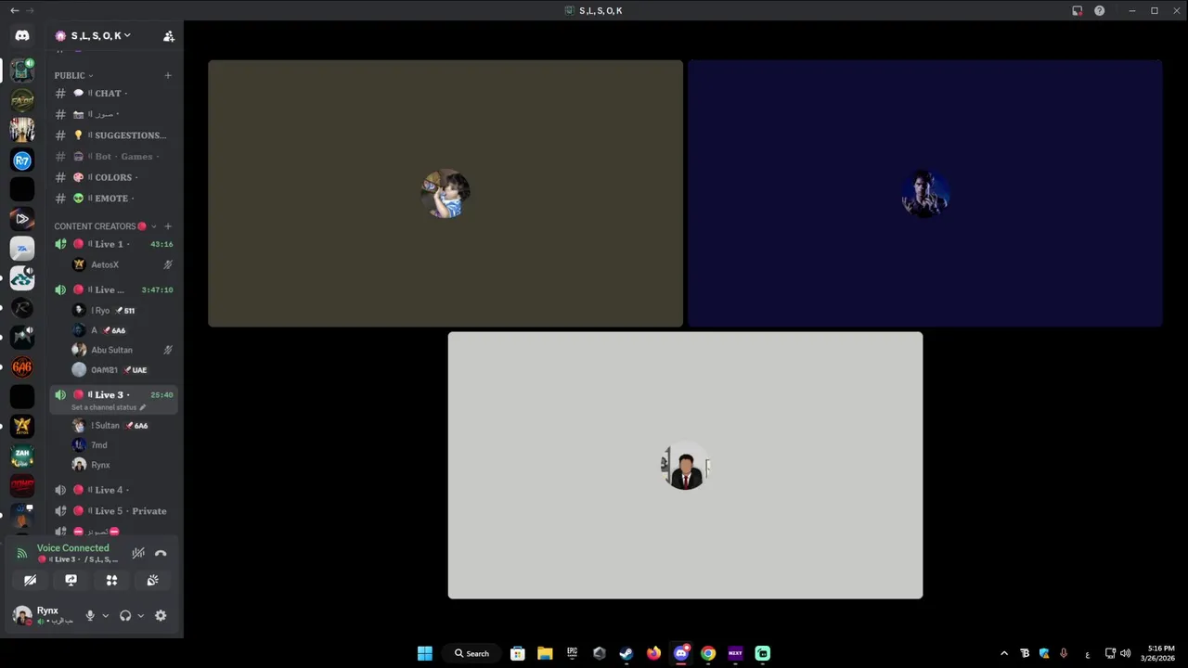
Task: Open the Bot Games channel
Action: 114,156
